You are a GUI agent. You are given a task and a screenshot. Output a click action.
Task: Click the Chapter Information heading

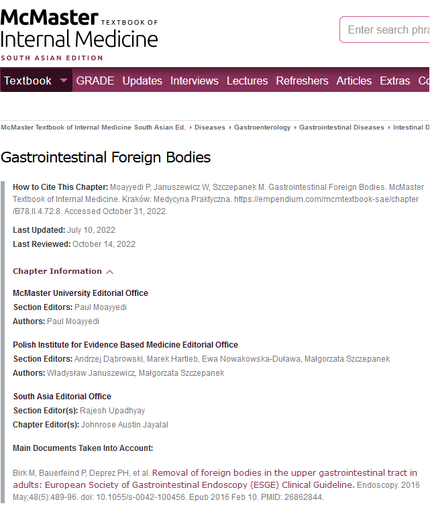57,271
